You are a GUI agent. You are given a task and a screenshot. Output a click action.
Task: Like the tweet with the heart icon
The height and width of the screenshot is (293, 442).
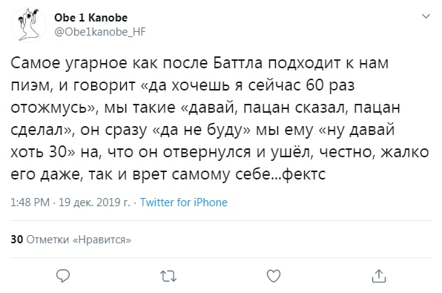coord(274,276)
